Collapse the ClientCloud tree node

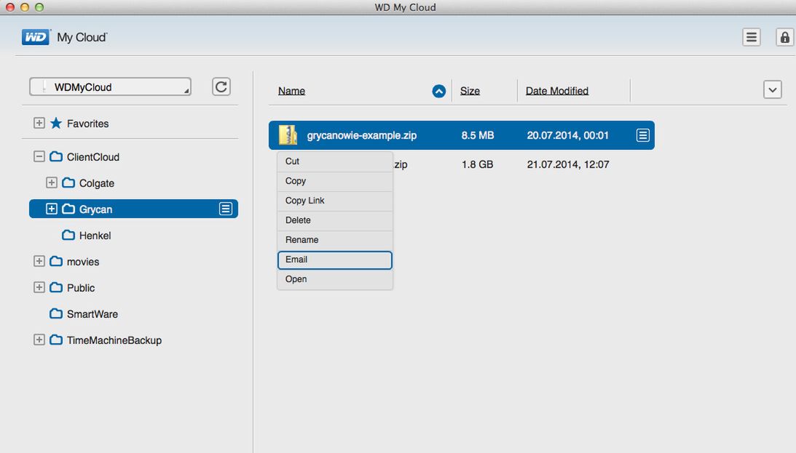39,156
